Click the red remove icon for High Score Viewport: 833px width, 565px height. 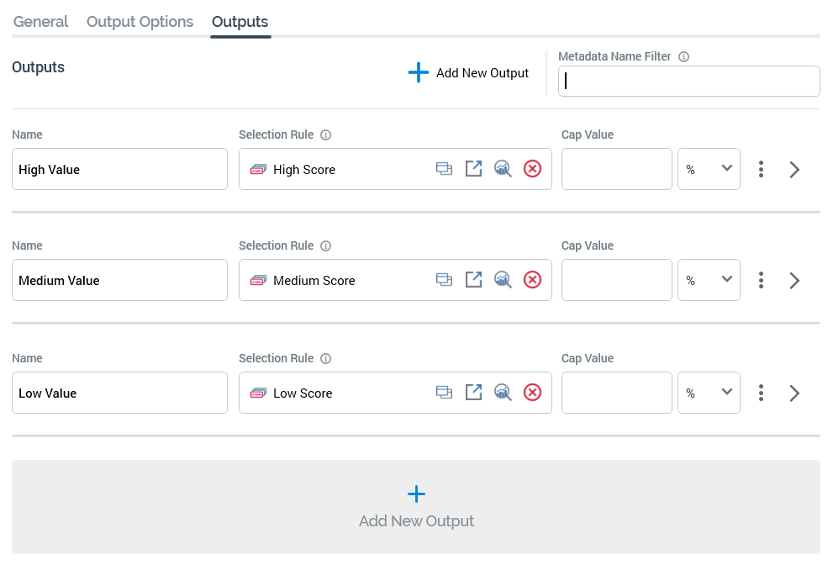pyautogui.click(x=532, y=169)
